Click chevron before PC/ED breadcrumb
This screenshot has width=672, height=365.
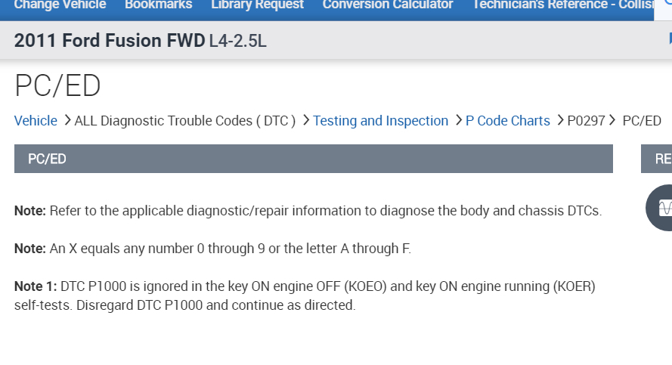613,120
